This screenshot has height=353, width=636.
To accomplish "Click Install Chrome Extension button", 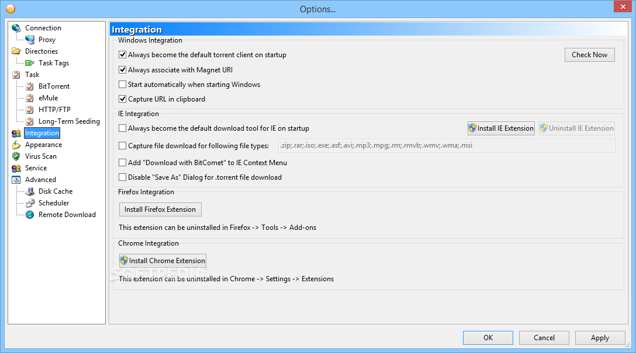I will coord(163,261).
